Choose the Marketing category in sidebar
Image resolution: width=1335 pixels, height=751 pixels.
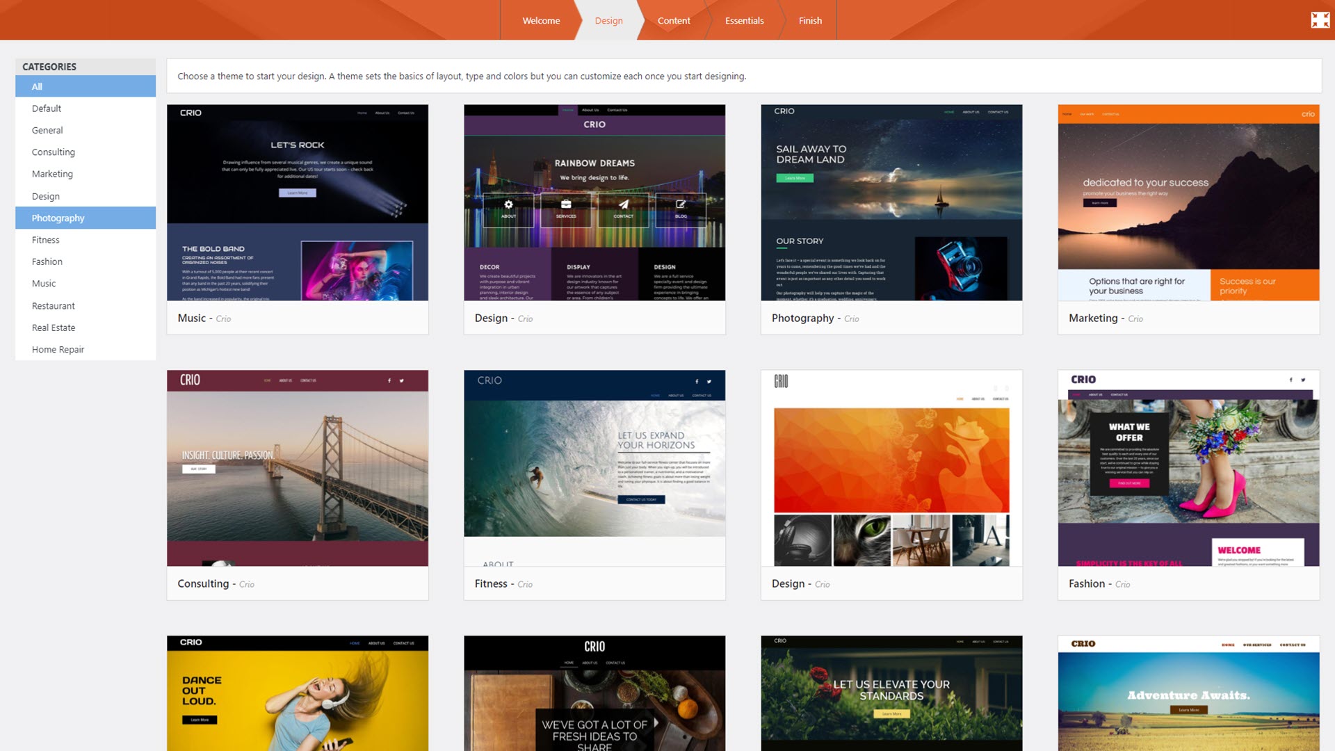pos(86,174)
